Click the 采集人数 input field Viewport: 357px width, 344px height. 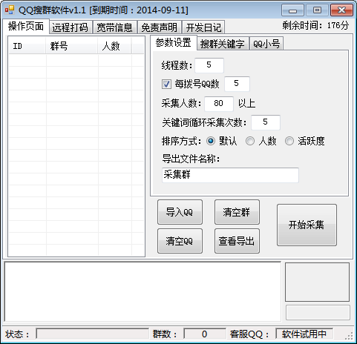219,104
